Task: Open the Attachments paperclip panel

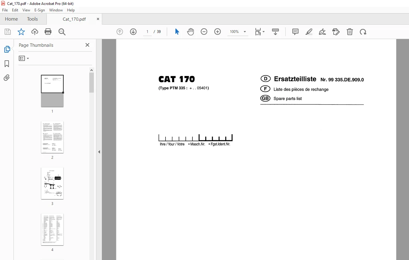Action: click(x=7, y=78)
